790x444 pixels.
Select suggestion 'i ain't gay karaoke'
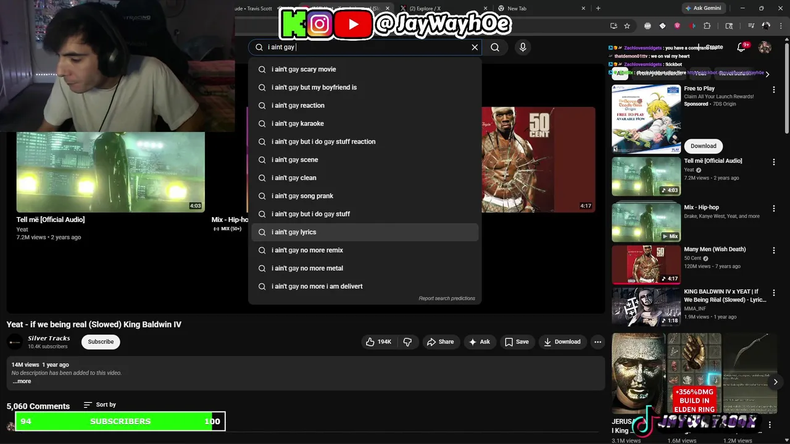click(365, 123)
